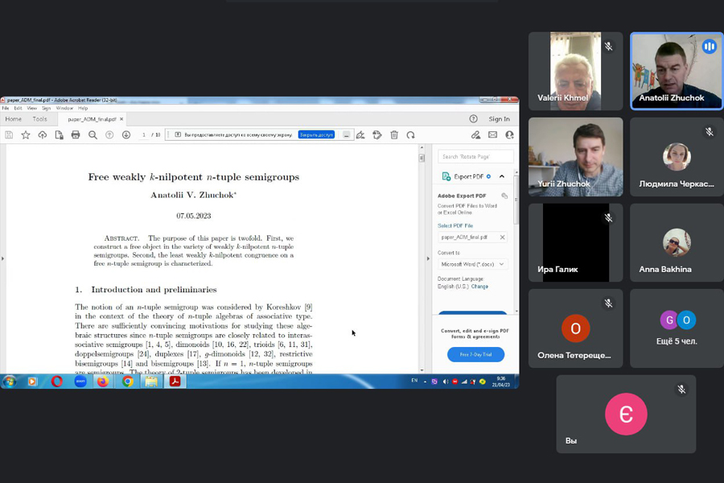Open the Window menu
The width and height of the screenshot is (724, 483).
tap(64, 108)
